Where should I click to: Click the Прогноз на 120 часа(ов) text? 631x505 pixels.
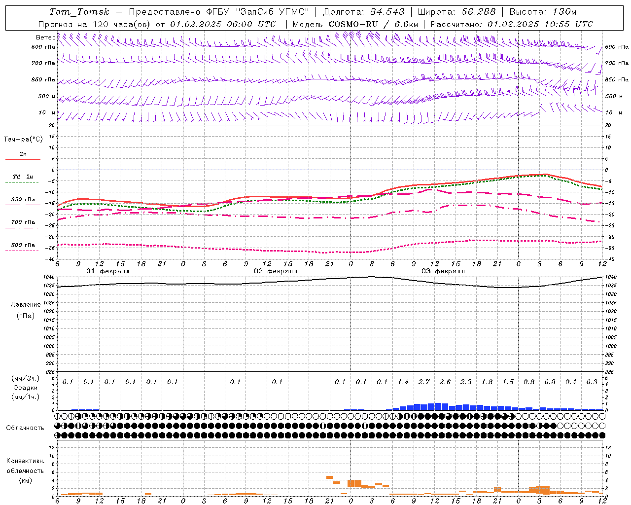[x=95, y=24]
